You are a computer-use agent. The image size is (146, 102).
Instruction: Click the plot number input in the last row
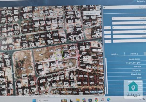click(x=108, y=41)
